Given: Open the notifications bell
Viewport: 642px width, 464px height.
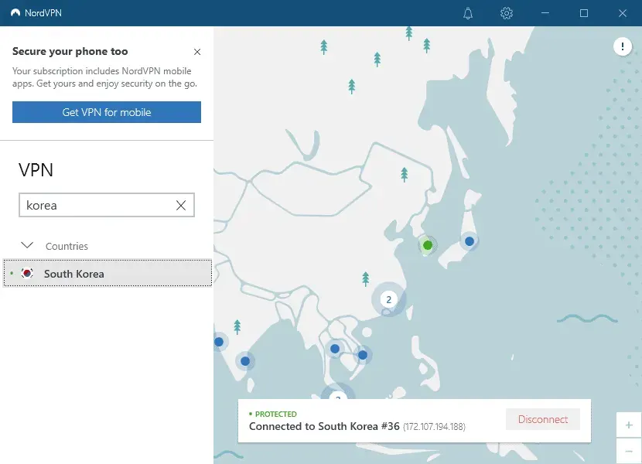Looking at the screenshot, I should (468, 13).
